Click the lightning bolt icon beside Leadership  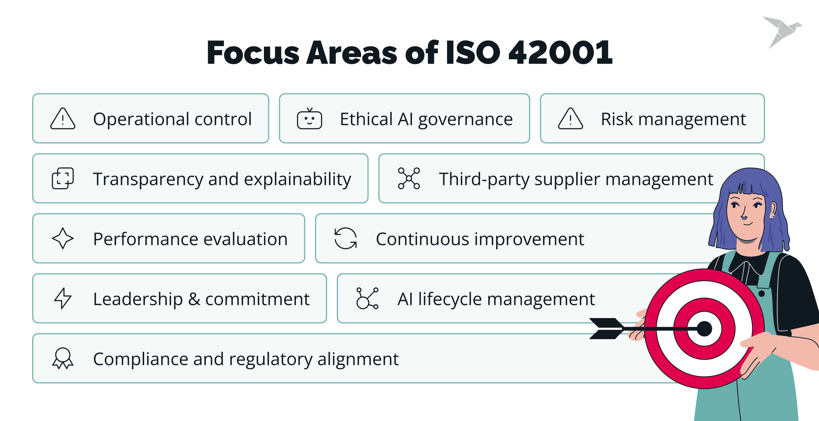pos(63,298)
